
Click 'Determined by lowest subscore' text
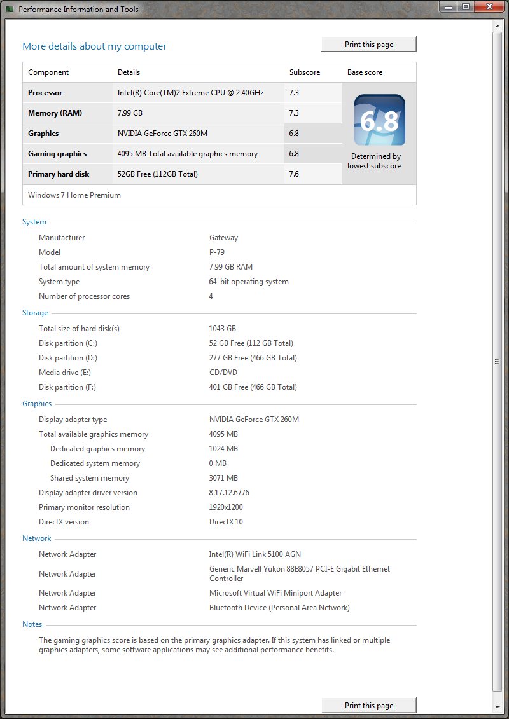point(374,161)
